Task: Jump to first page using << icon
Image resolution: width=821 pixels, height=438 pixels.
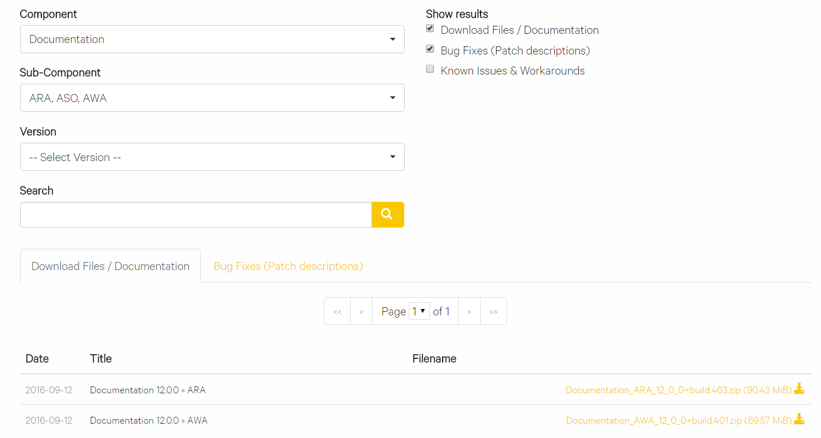Action: tap(337, 311)
